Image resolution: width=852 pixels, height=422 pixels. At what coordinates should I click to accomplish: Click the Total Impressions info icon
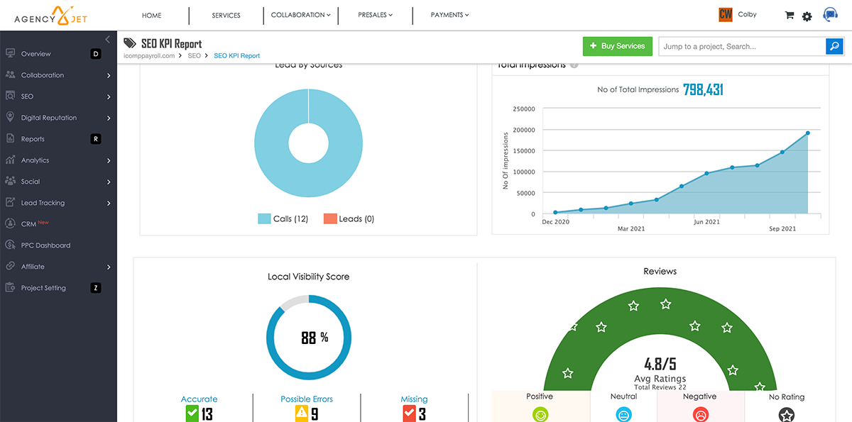tap(574, 65)
